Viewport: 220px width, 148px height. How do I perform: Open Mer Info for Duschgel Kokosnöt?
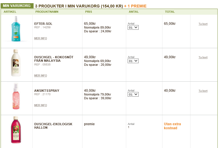(41, 76)
